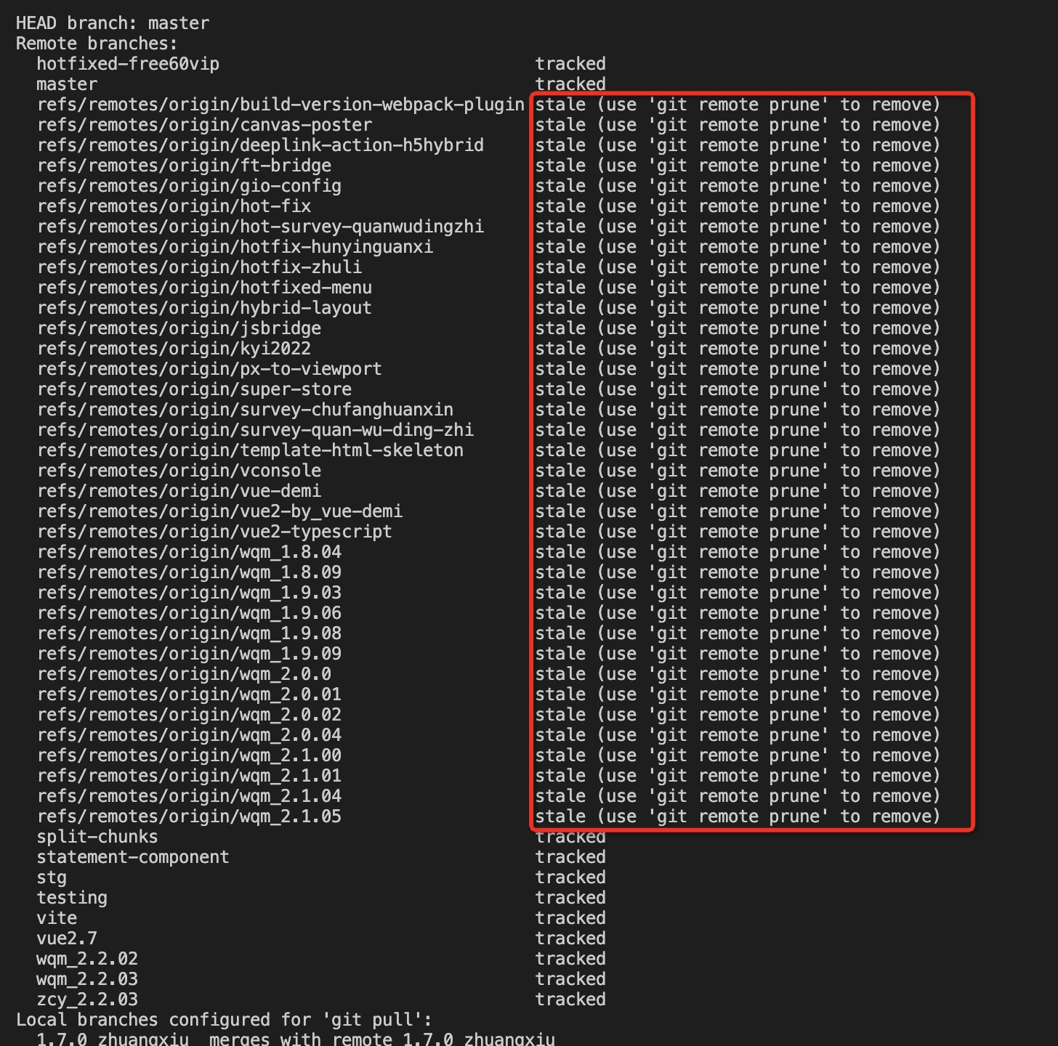Click the zcy_2.2.03 branch name

87,1000
